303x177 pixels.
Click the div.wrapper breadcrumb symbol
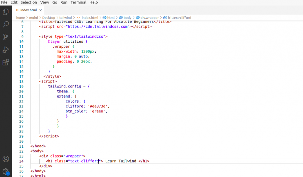tap(147, 17)
